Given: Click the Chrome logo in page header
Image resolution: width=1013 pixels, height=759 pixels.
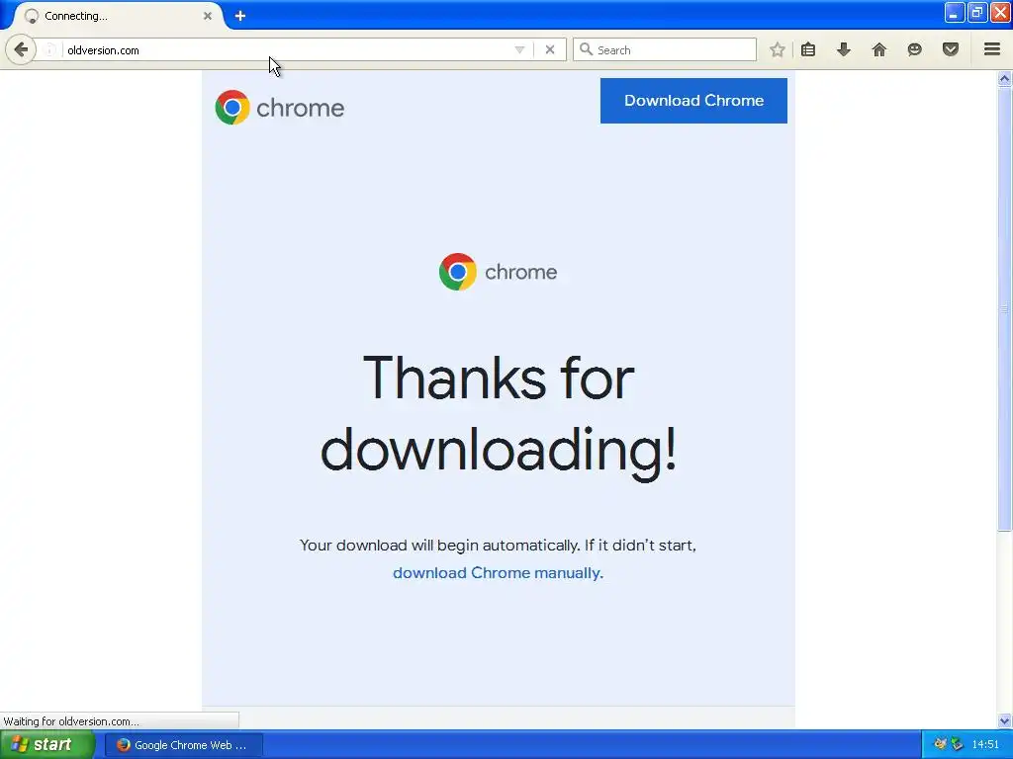Looking at the screenshot, I should pyautogui.click(x=280, y=108).
